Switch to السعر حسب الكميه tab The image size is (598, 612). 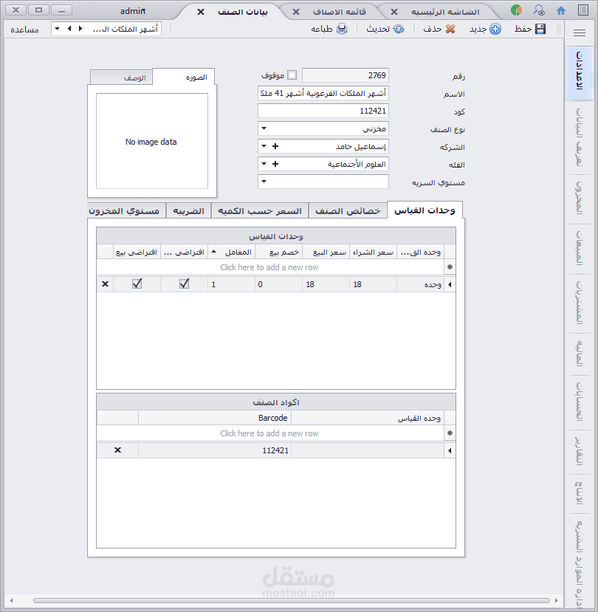click(x=260, y=211)
